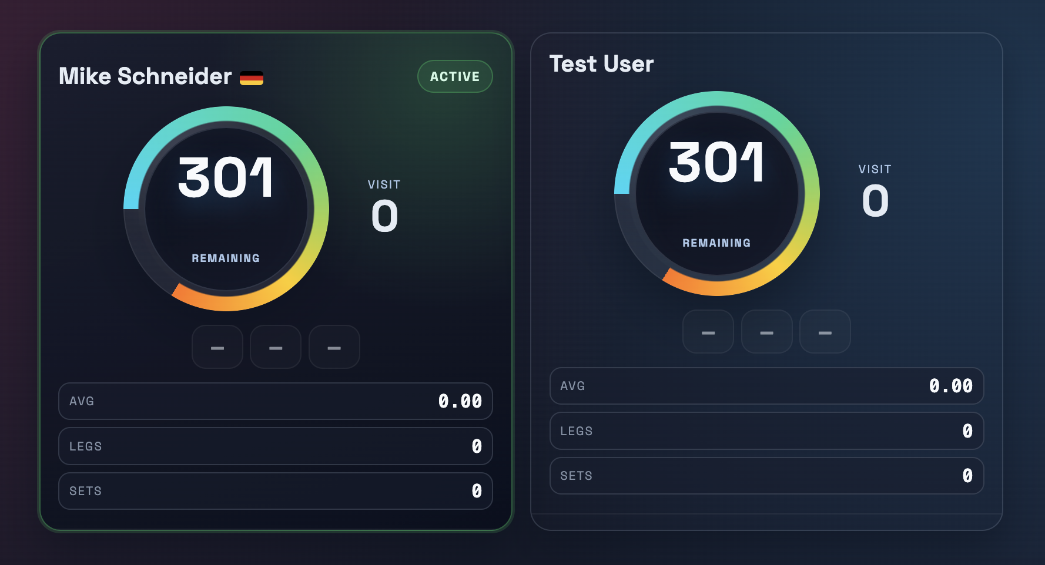
Task: Click the Test User name heading
Action: coord(601,63)
